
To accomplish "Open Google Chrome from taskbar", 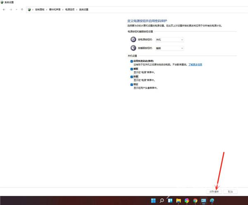I will click(195, 200).
